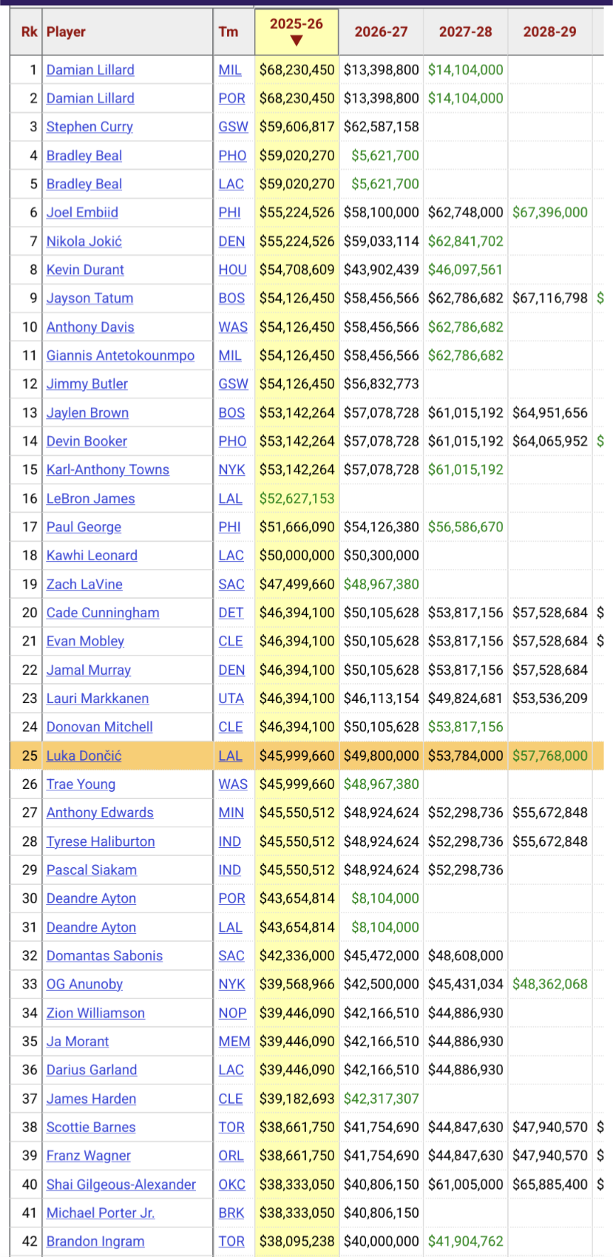This screenshot has width=613, height=1257.
Task: Sort by the 2025-26 salary column header
Action: (297, 32)
